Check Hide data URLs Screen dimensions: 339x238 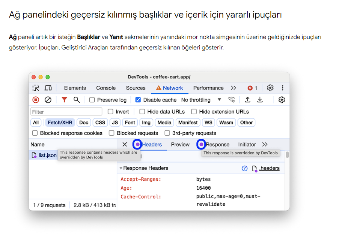(x=142, y=112)
